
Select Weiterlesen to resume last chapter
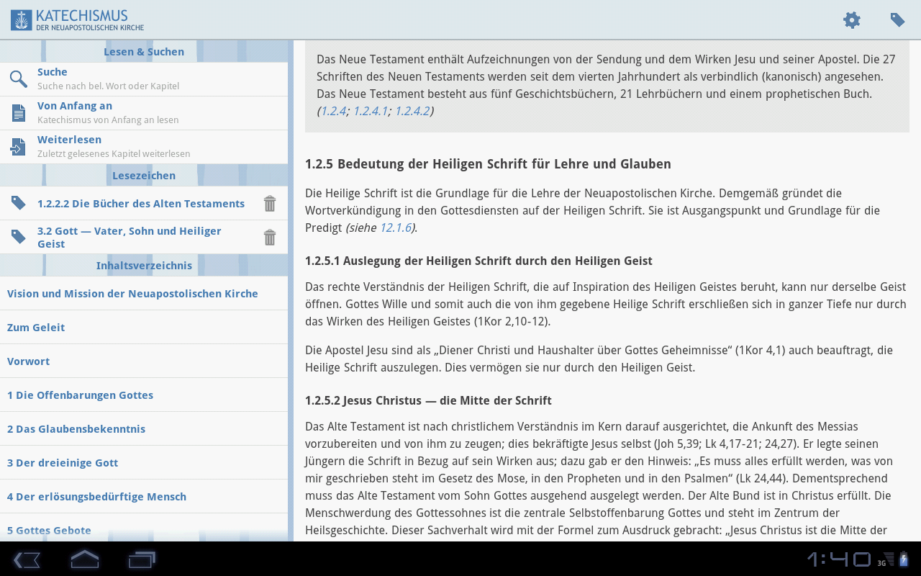click(144, 147)
